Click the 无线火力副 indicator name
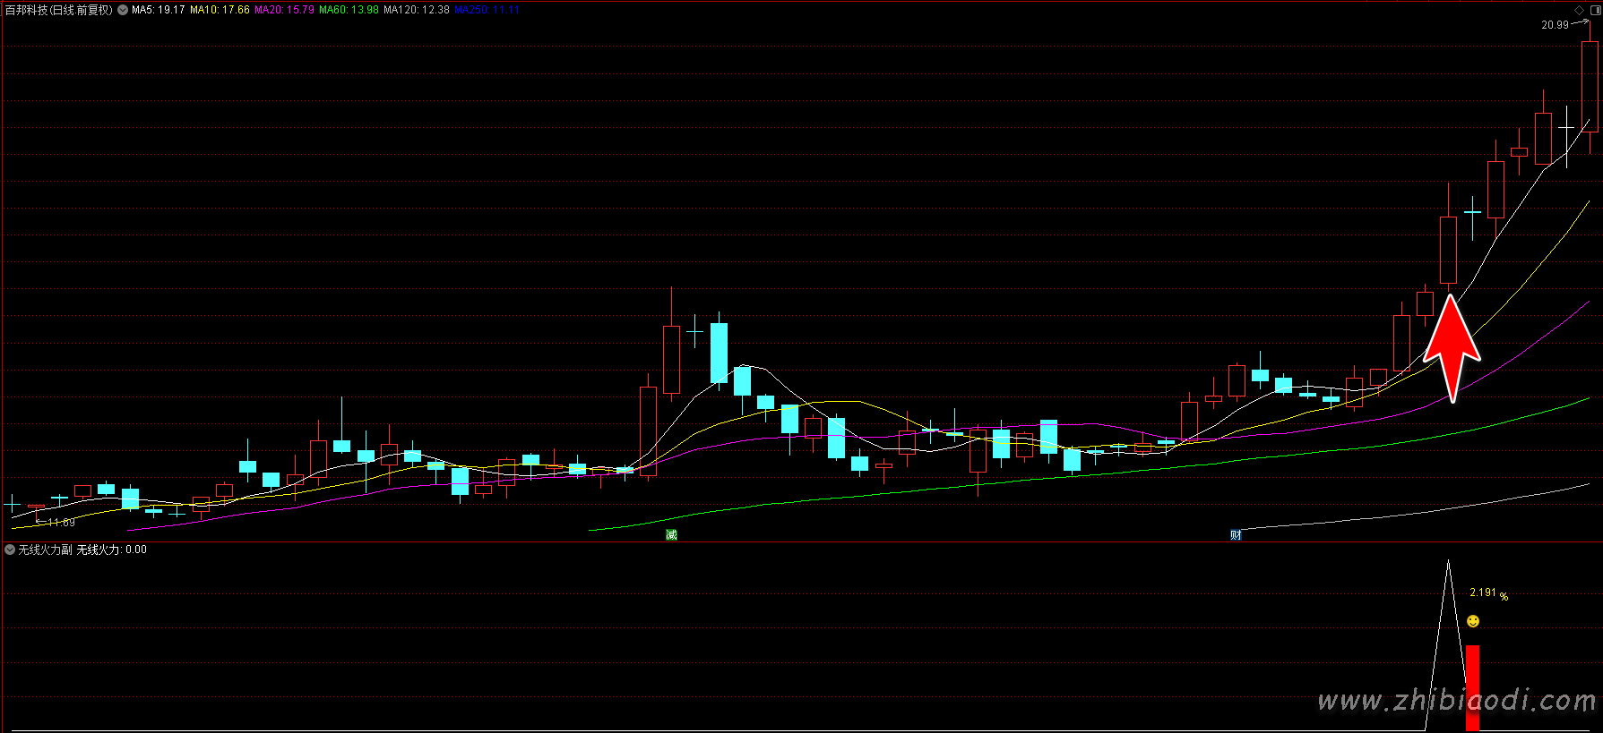 point(45,550)
